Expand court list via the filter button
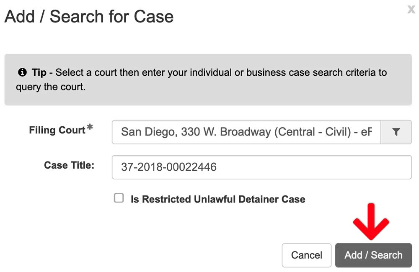This screenshot has width=419, height=272. [396, 132]
